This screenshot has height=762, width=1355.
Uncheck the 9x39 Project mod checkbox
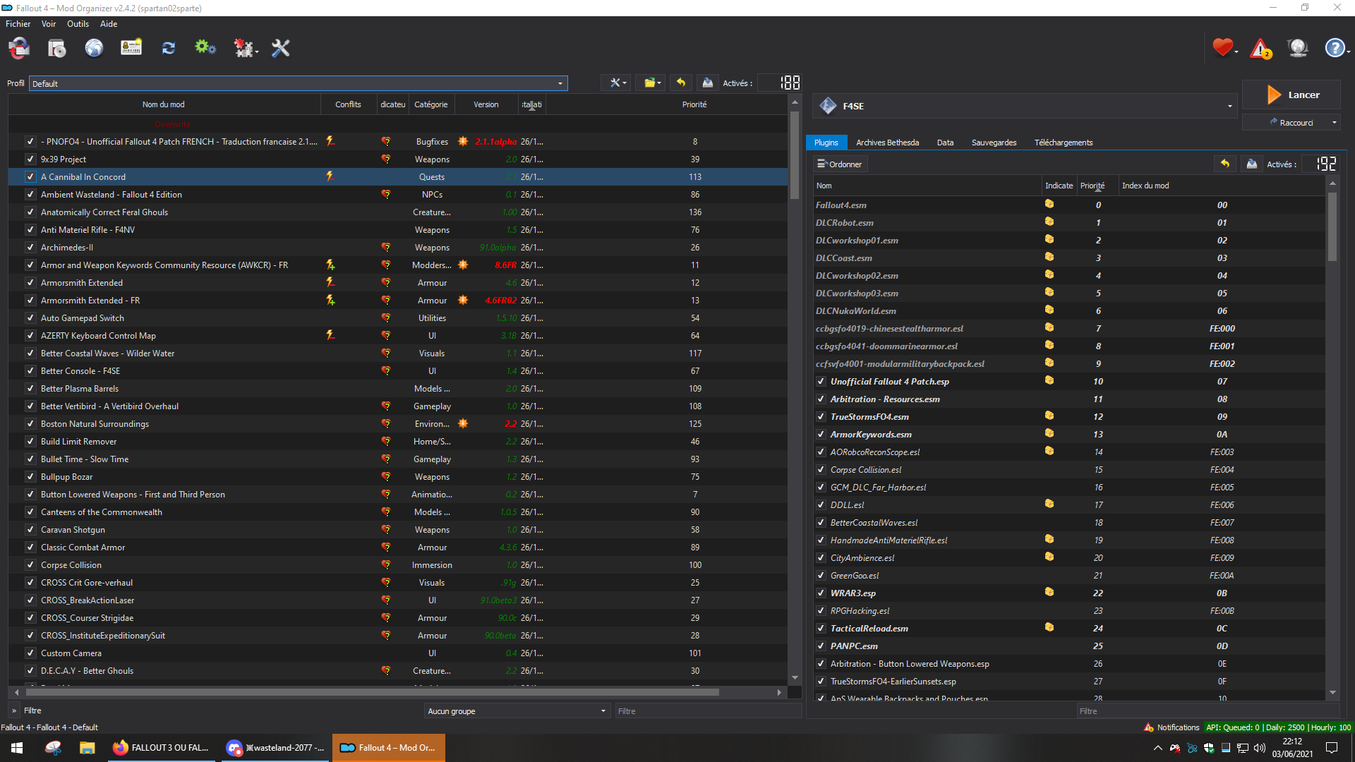30,159
